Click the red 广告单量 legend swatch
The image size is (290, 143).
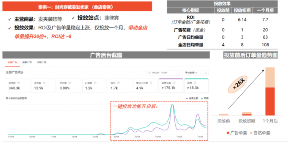pyautogui.click(x=228, y=133)
